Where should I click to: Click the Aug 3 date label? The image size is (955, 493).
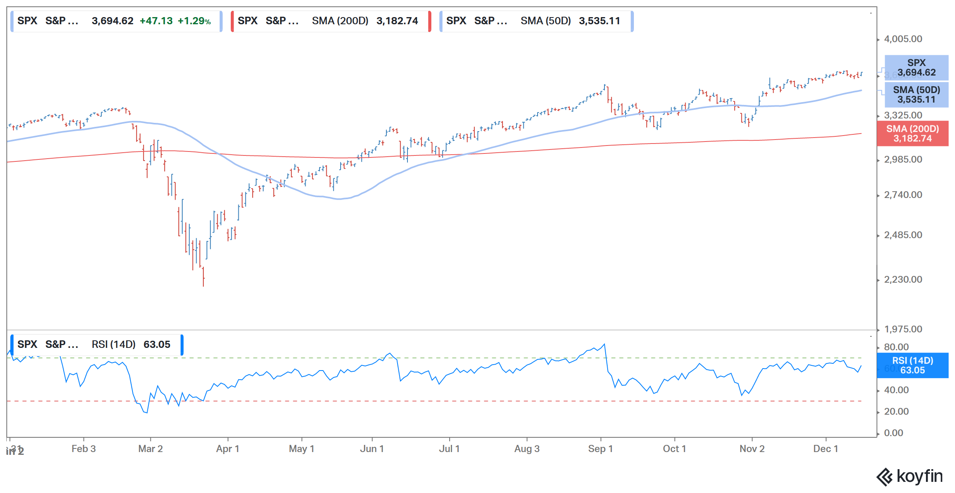click(x=527, y=449)
